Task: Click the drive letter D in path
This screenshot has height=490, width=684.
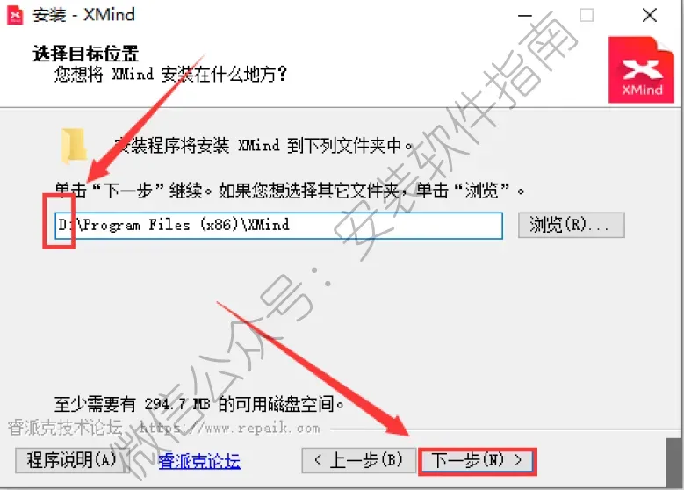Action: (63, 225)
